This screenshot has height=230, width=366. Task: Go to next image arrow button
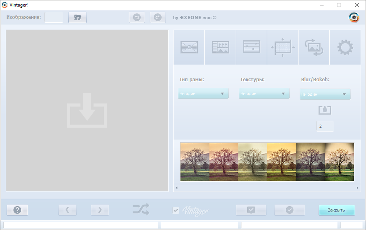tap(100, 210)
